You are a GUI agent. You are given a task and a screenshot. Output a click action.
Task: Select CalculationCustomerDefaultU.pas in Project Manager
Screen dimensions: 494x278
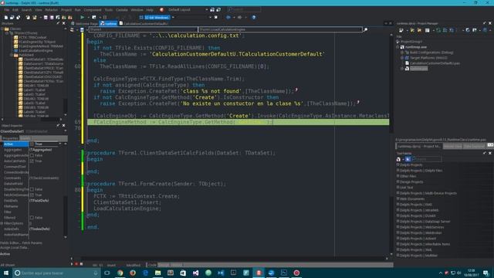[435, 63]
